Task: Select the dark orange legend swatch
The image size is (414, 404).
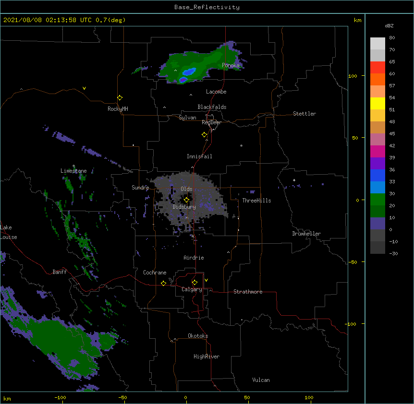Action: pyautogui.click(x=377, y=79)
